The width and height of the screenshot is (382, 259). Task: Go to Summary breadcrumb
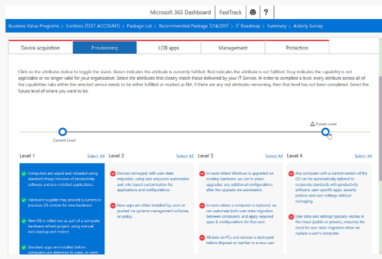pos(276,26)
